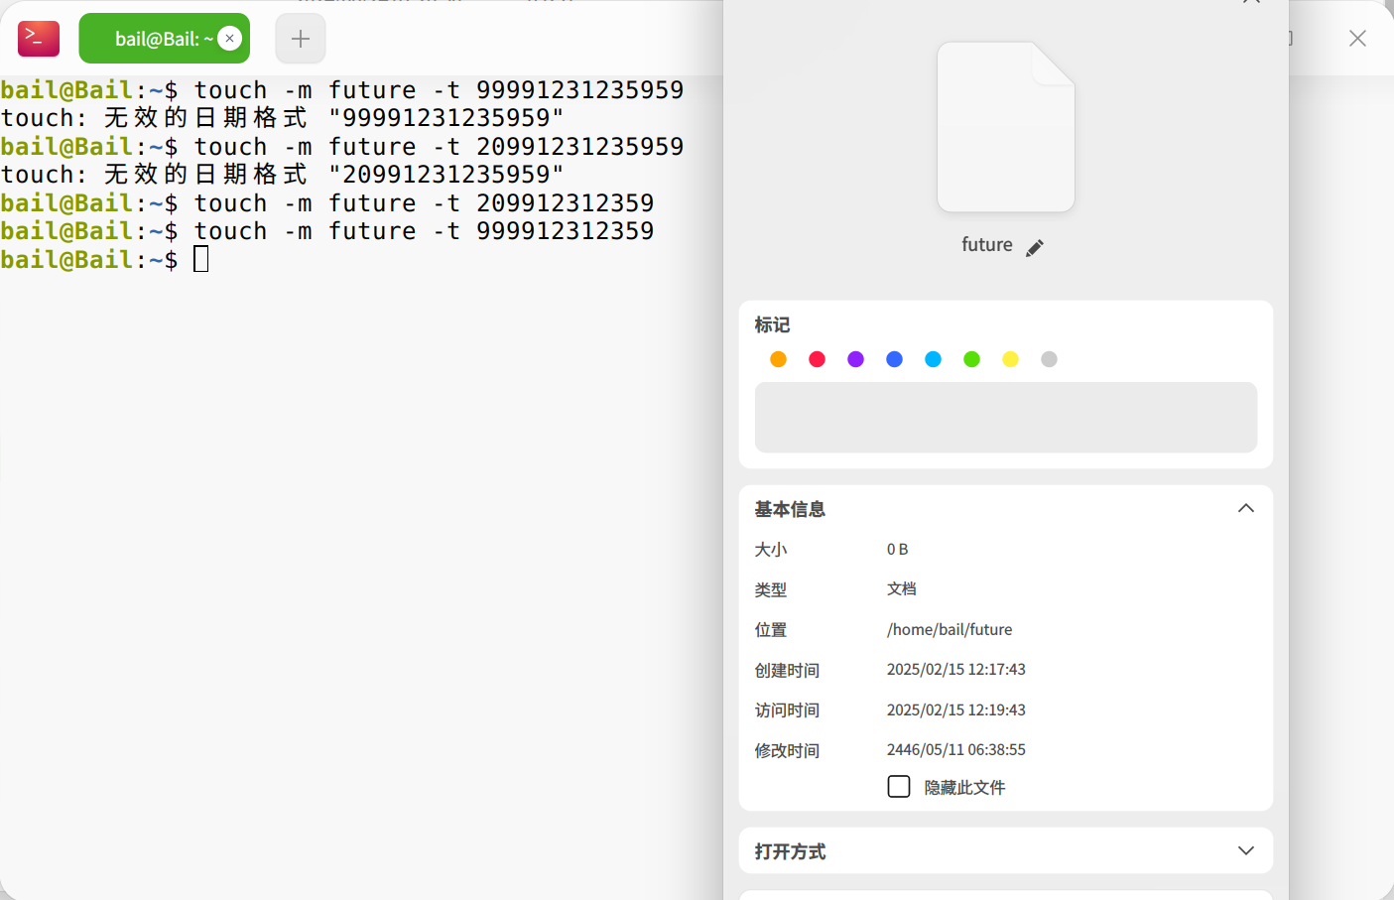Click the file size value 0 B
The image size is (1394, 900).
pyautogui.click(x=898, y=550)
